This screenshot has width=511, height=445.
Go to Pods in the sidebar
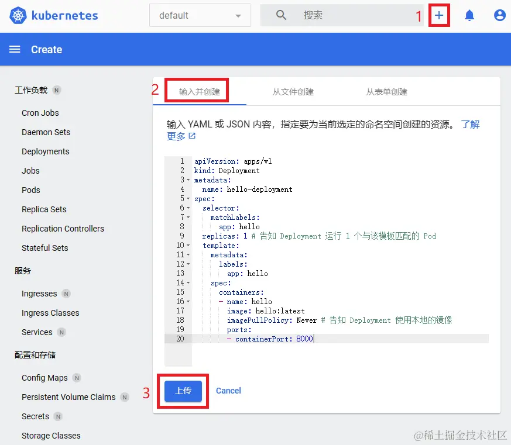[x=31, y=190]
